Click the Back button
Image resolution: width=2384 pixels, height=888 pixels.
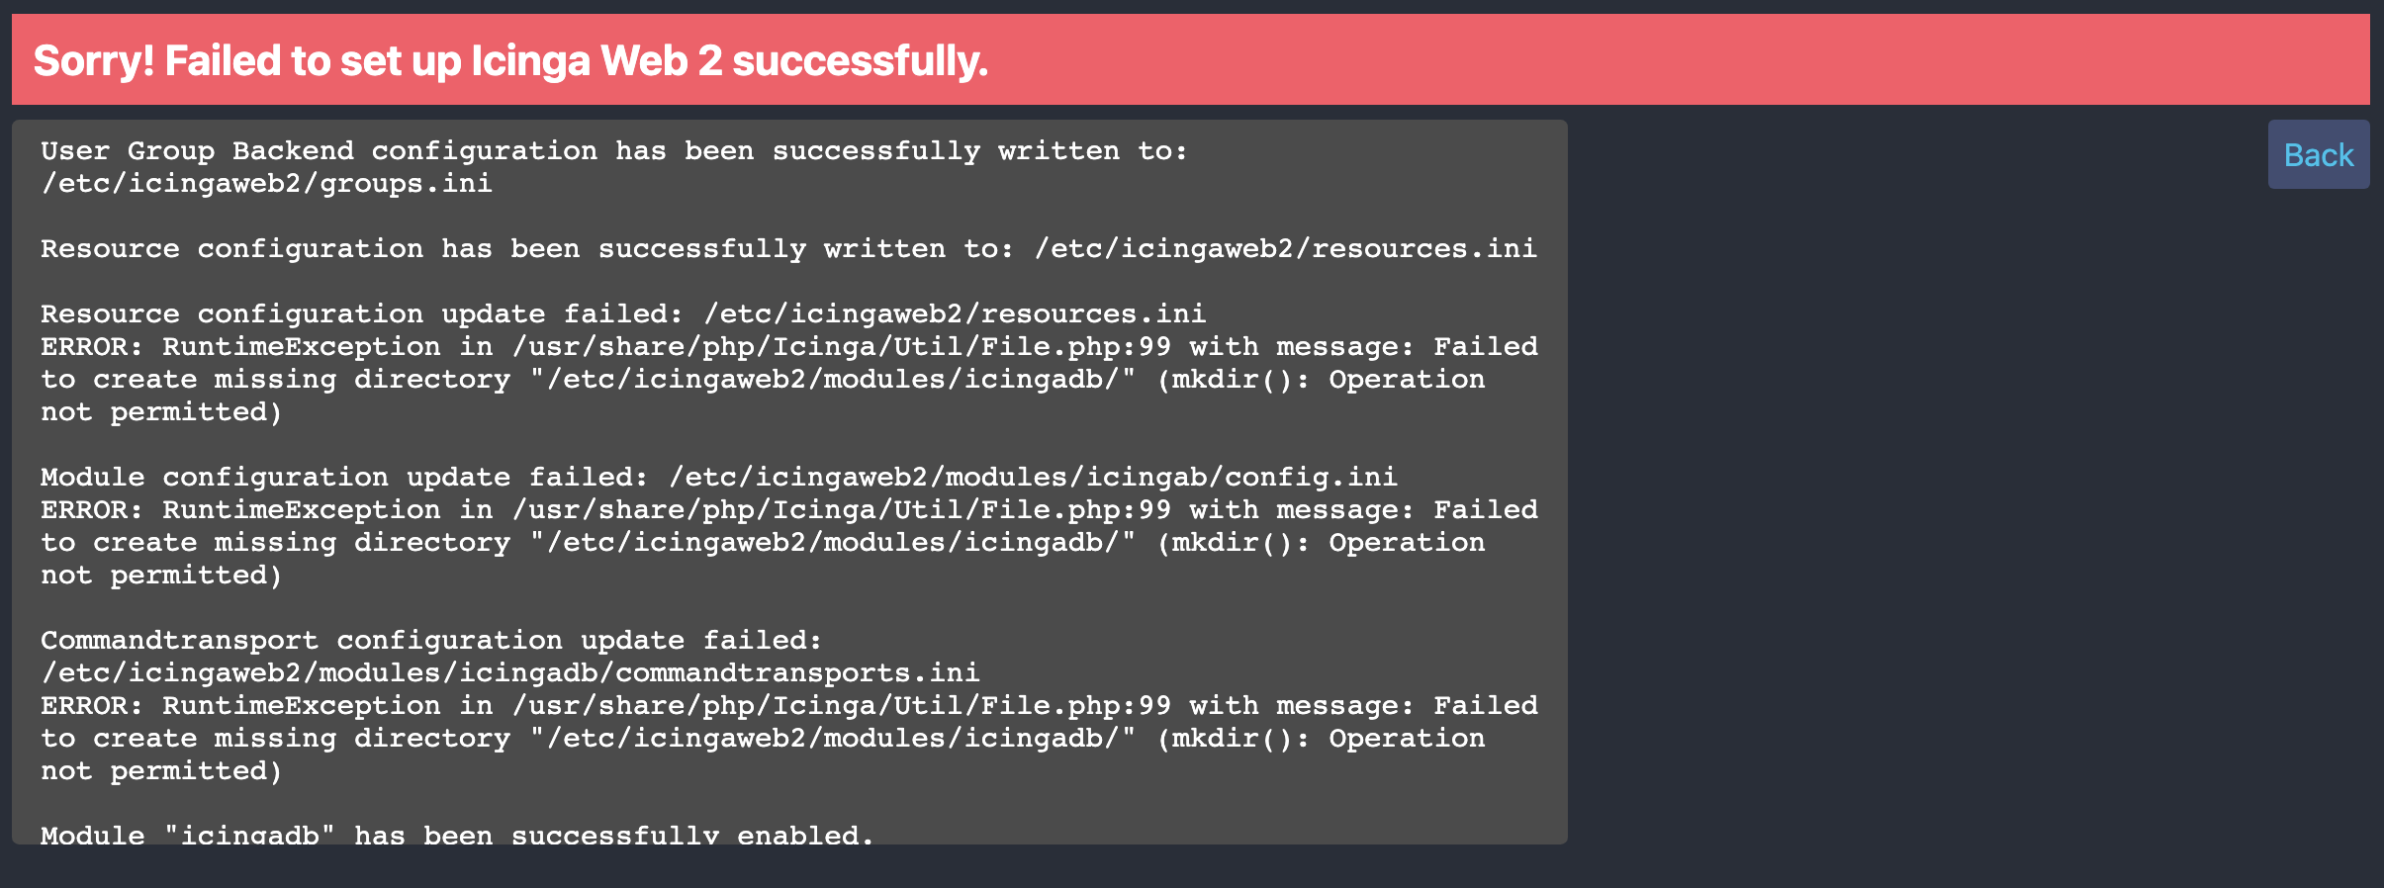pos(2318,154)
